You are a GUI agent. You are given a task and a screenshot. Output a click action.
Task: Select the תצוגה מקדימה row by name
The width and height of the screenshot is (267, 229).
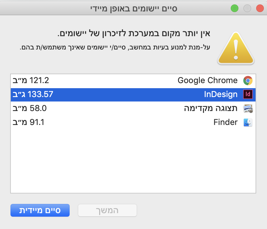211,108
